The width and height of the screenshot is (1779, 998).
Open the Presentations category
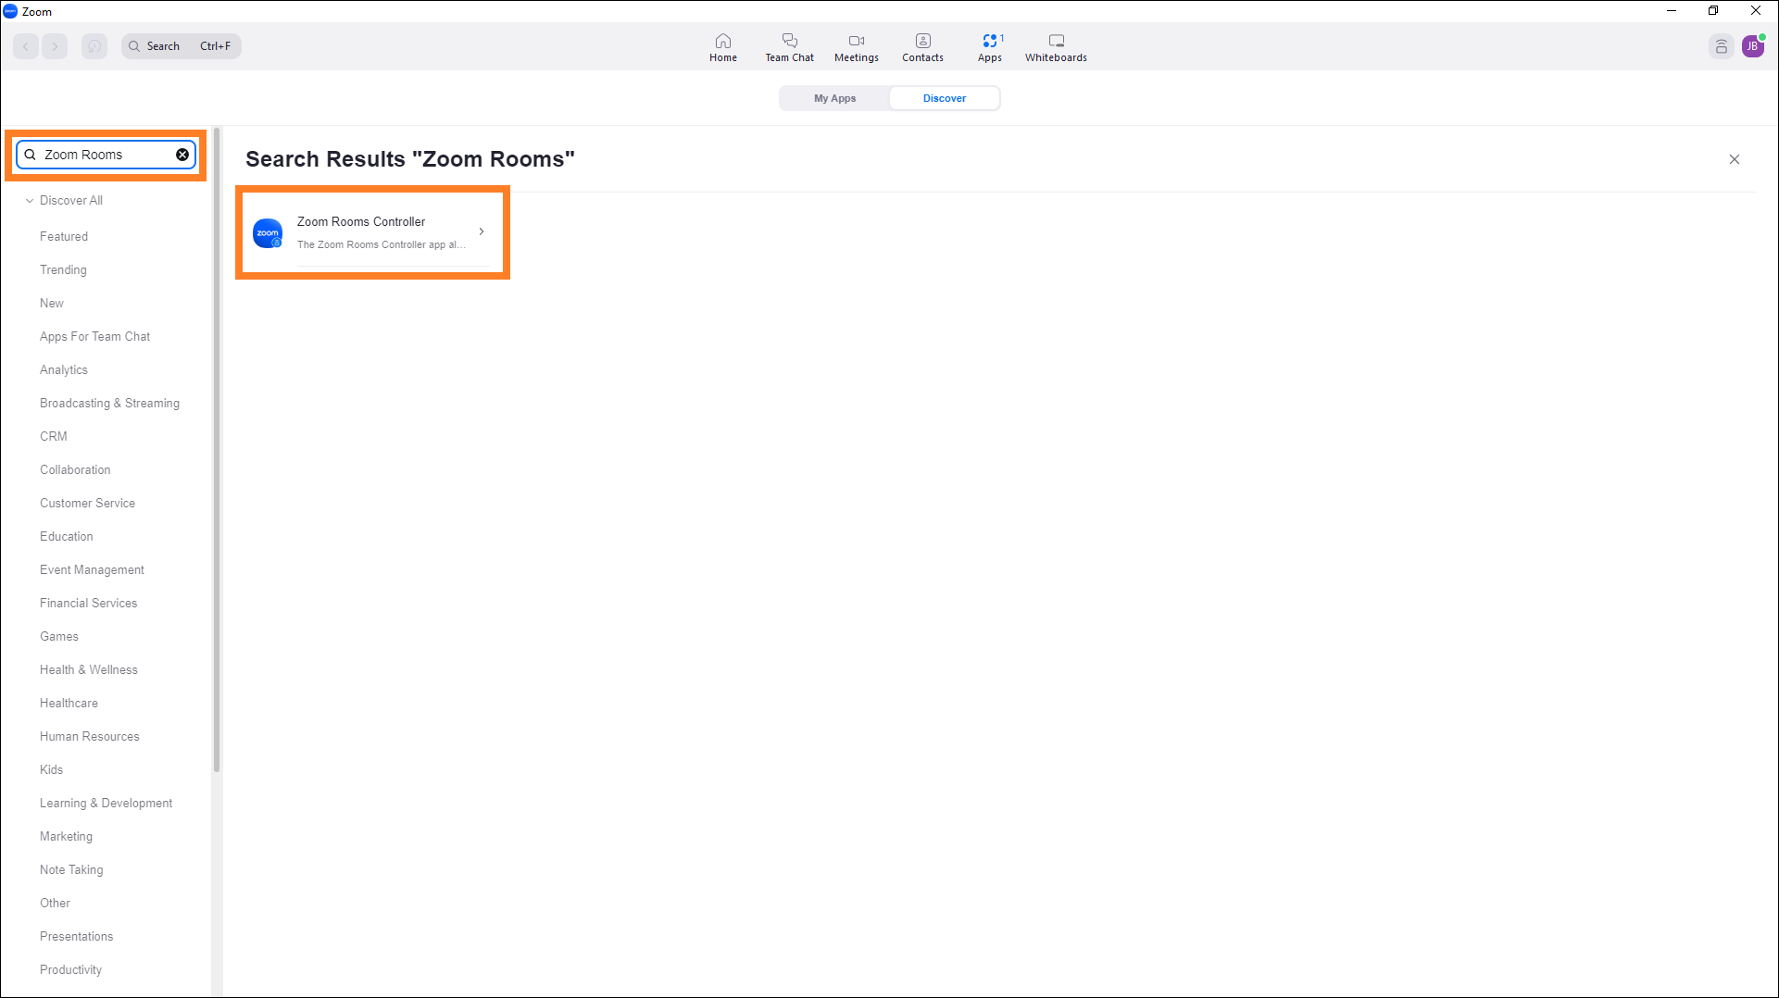(76, 936)
